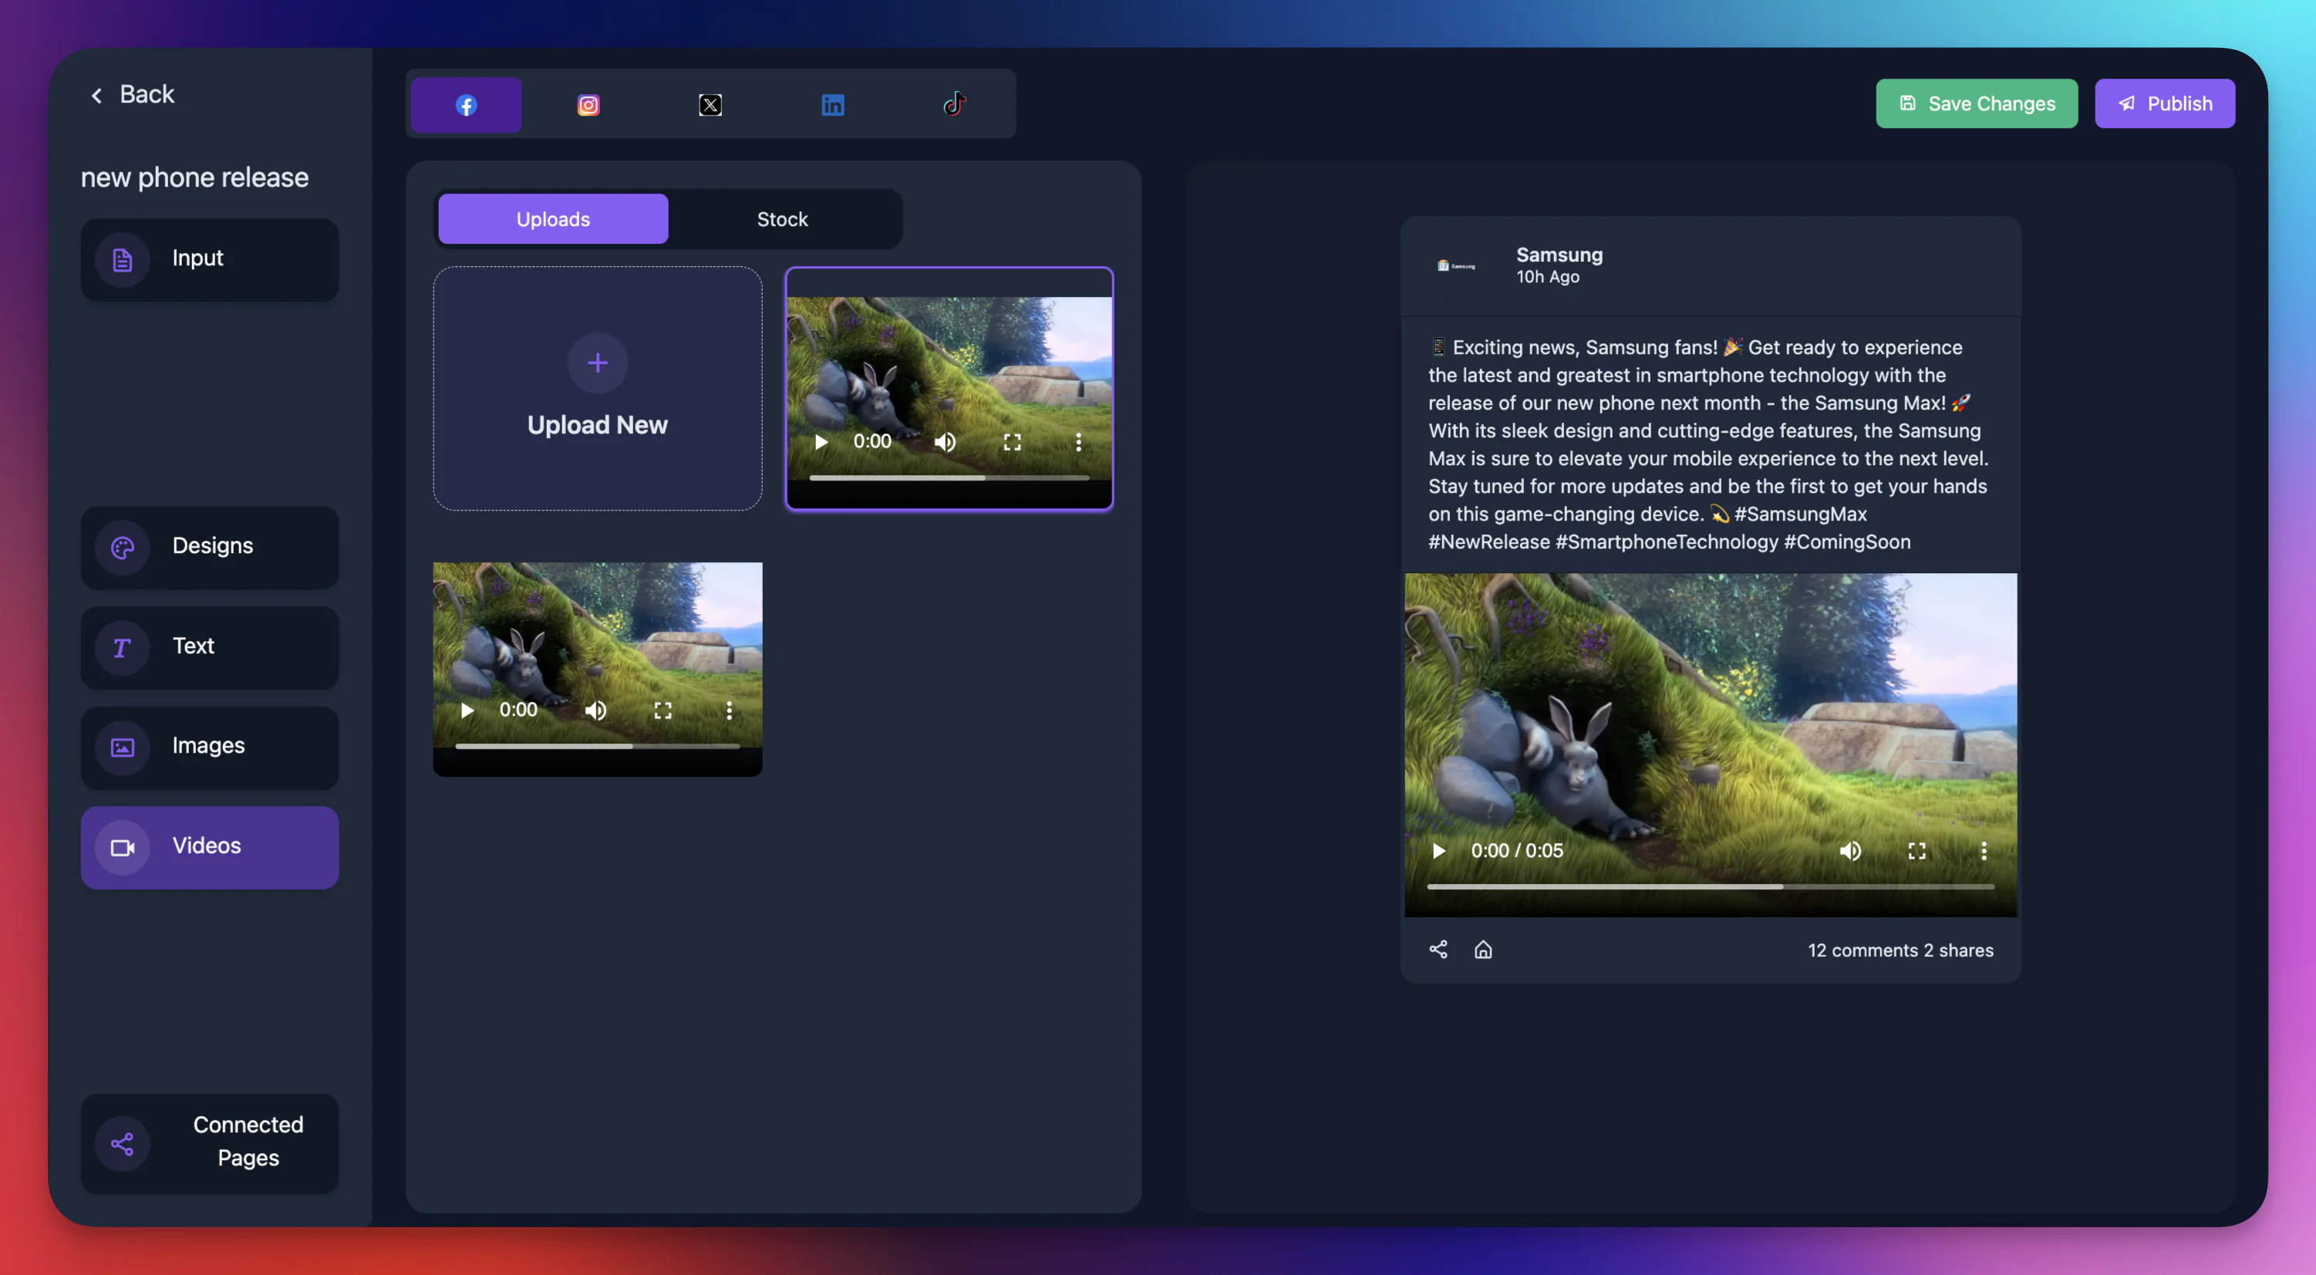Open more options on top-right upload video
The height and width of the screenshot is (1275, 2316).
click(x=1078, y=441)
